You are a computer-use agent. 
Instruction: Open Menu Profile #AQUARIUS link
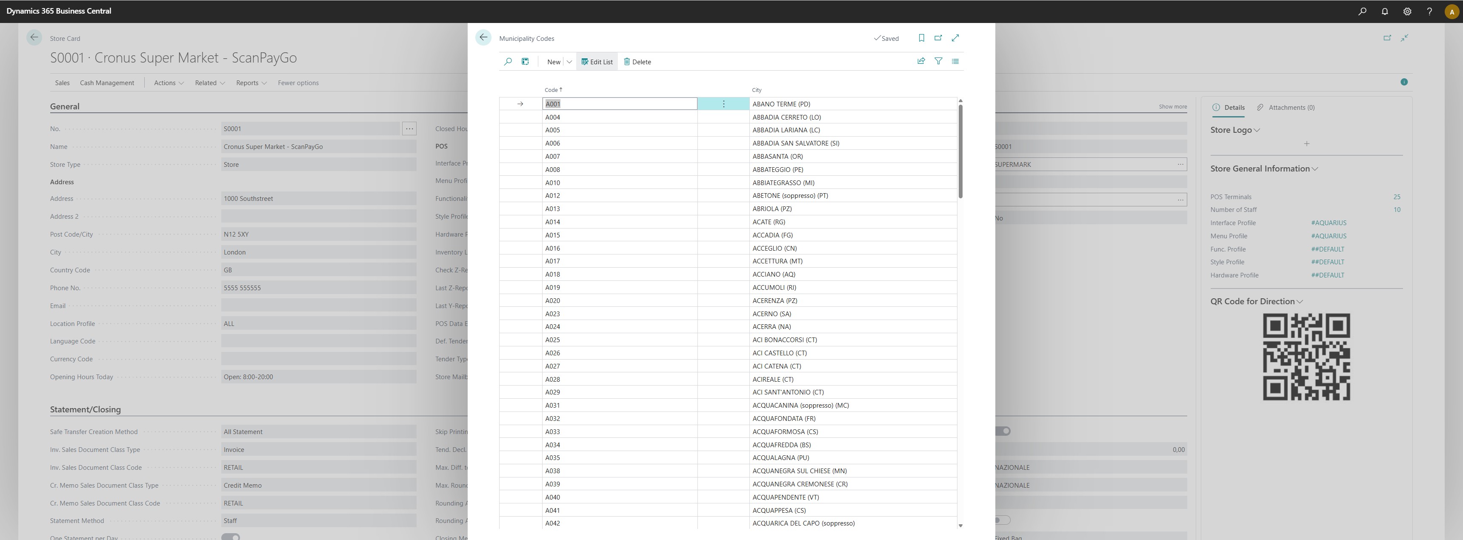[x=1329, y=236]
